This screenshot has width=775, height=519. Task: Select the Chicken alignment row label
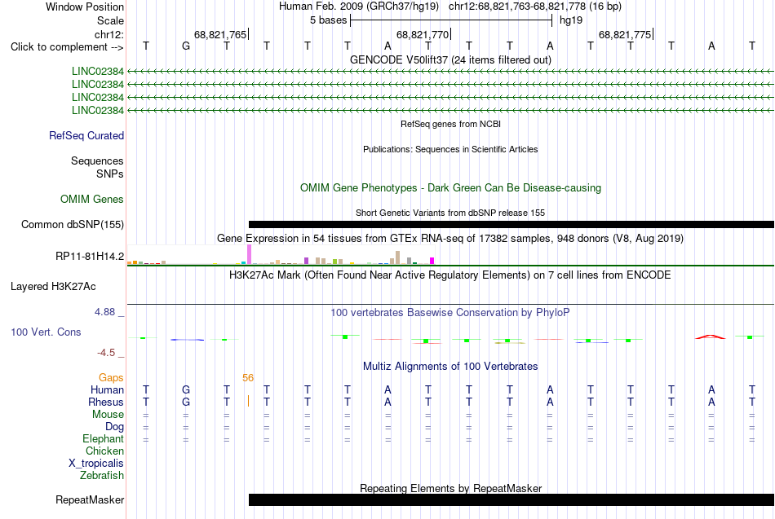[x=104, y=451]
